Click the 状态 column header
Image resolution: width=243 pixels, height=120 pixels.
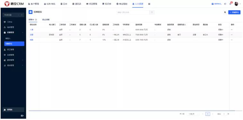(x=220, y=25)
